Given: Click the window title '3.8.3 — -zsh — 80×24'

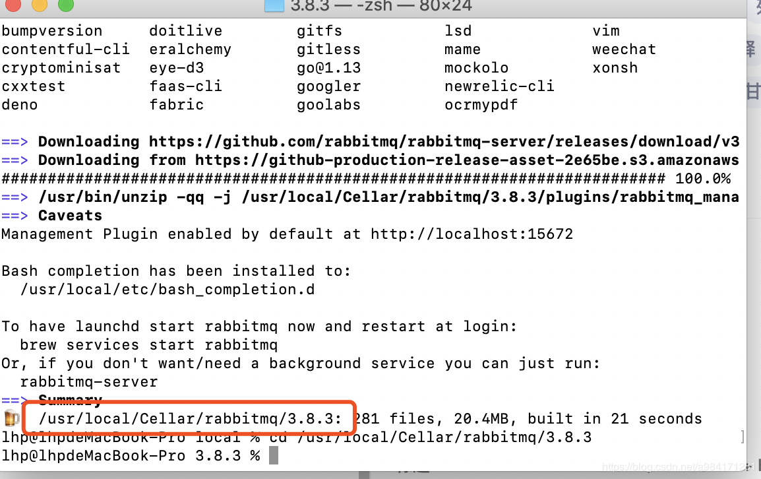Looking at the screenshot, I should [x=381, y=6].
